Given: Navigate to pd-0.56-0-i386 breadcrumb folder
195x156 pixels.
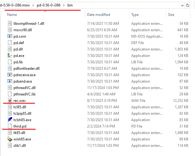Looking at the screenshot, I should pos(49,5).
